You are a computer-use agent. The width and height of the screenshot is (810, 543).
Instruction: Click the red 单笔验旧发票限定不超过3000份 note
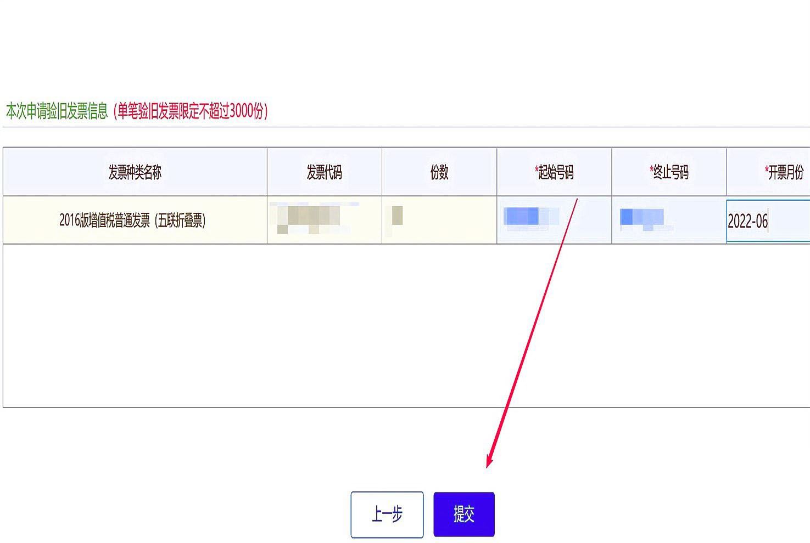pos(191,111)
